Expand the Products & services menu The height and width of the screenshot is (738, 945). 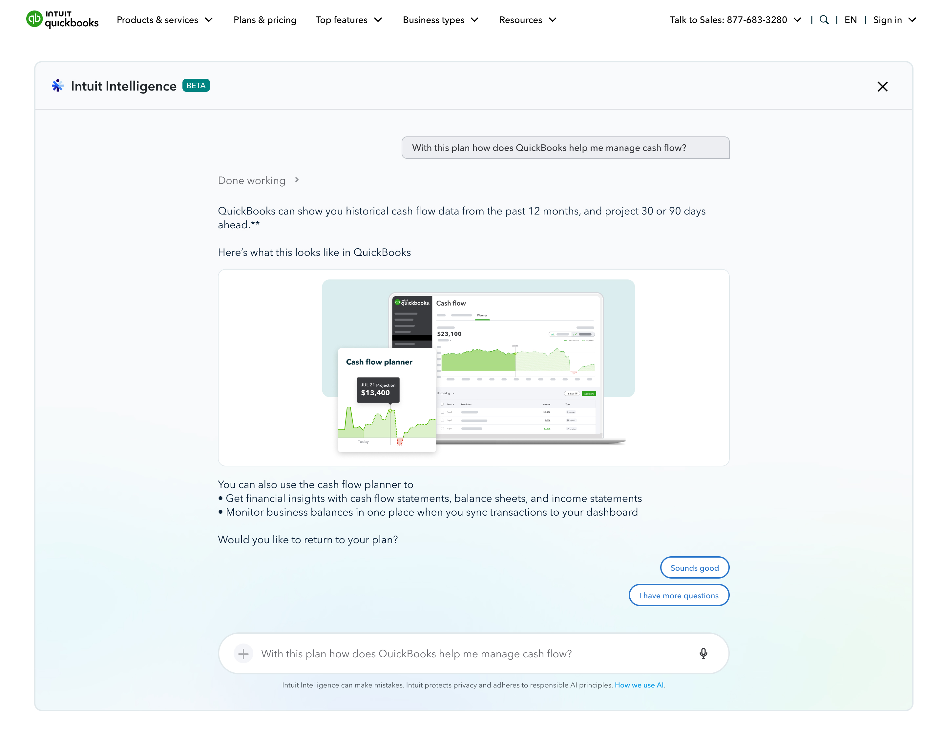(165, 20)
